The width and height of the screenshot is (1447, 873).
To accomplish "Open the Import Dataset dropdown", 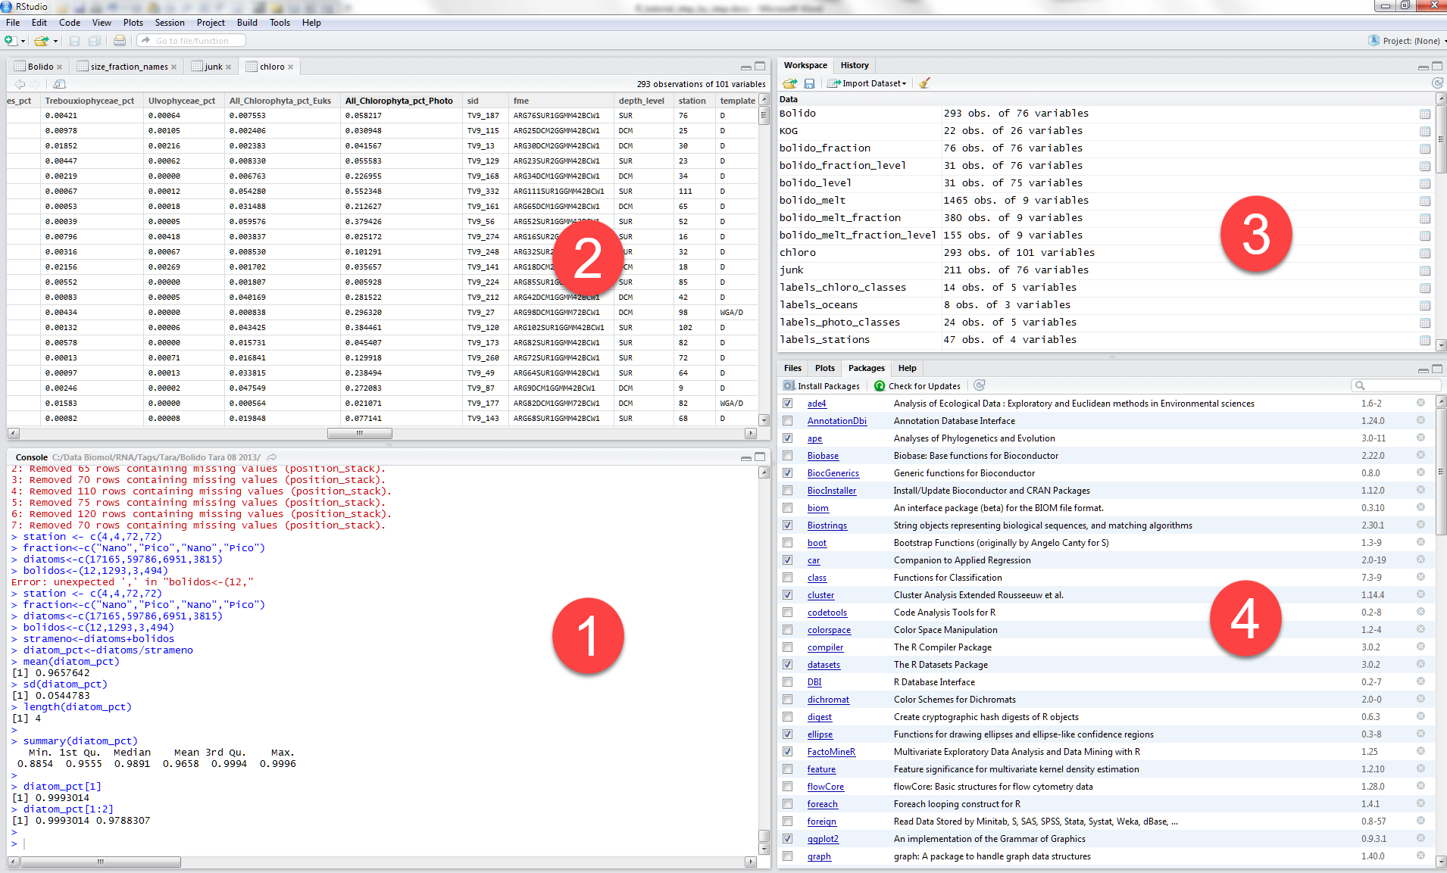I will (x=872, y=83).
